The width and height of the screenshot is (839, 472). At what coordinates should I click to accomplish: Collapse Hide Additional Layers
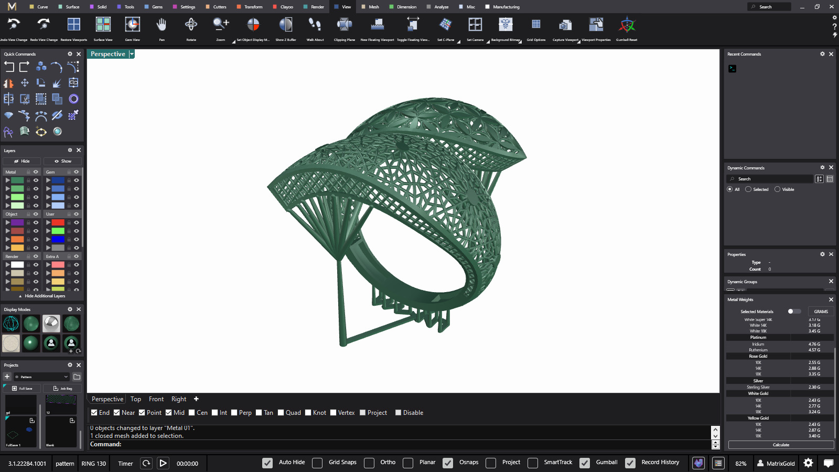[x=42, y=296]
